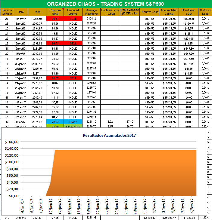Click the blue 'Close' order cell
The height and width of the screenshot is (220, 212).
pyautogui.click(x=73, y=122)
